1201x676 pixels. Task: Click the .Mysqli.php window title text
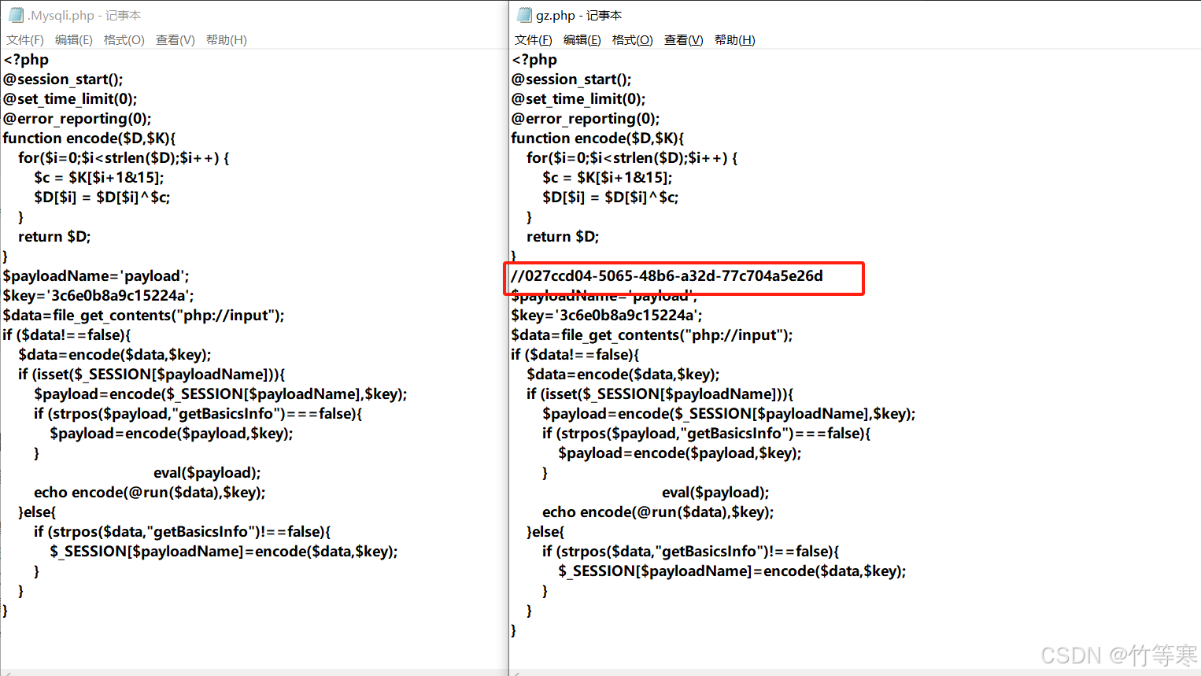(85, 16)
